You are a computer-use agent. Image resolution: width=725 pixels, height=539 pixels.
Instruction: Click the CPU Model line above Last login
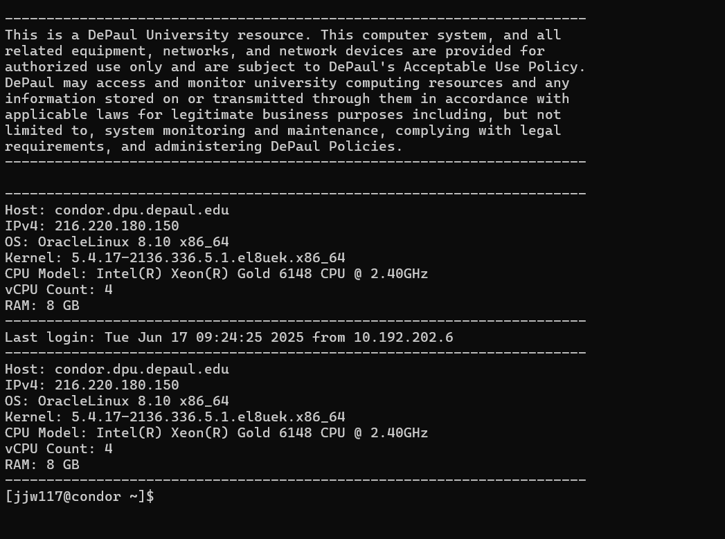216,273
